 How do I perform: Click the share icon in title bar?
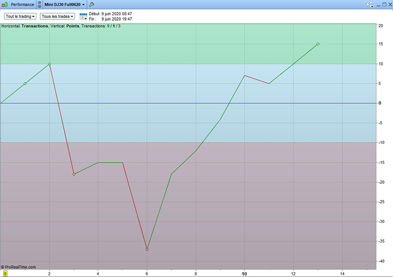[x=370, y=4]
